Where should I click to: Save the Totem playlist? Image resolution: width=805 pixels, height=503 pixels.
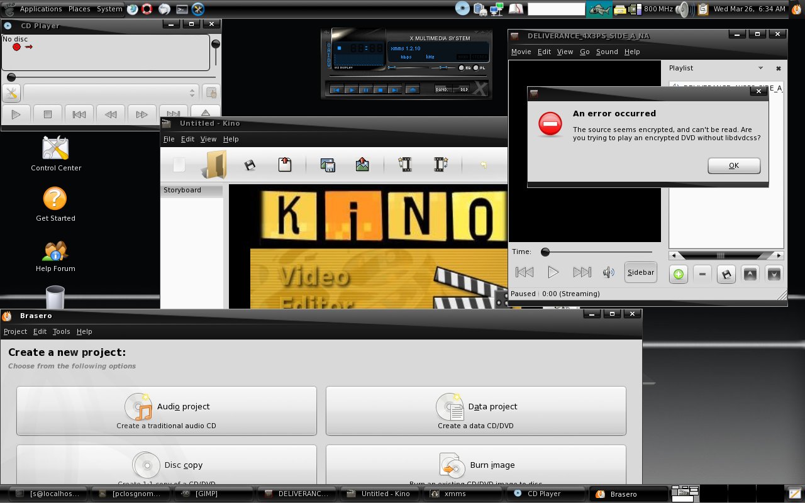pyautogui.click(x=726, y=274)
